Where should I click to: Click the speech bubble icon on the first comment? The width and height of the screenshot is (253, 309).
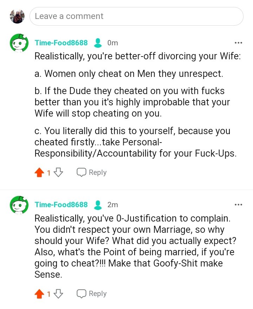(x=82, y=172)
